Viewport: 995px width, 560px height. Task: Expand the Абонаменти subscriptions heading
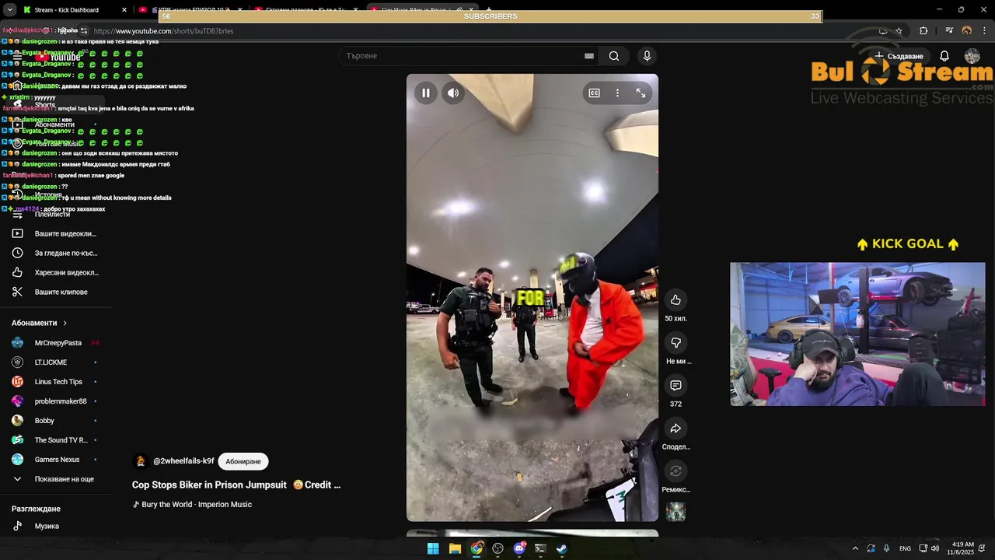40,323
